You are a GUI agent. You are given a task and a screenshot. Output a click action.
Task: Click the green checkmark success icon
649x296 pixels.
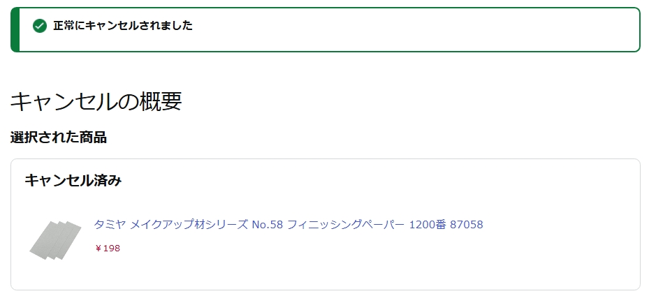(x=40, y=26)
